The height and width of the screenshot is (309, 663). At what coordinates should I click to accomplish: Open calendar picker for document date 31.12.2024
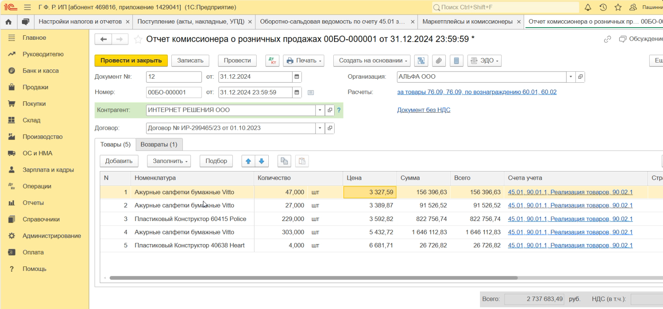(x=297, y=77)
